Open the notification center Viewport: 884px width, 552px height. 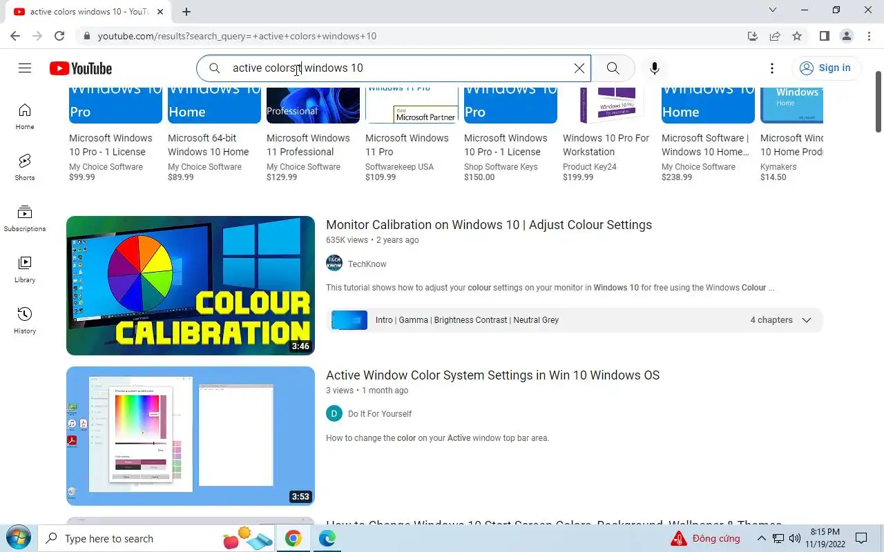coord(861,538)
